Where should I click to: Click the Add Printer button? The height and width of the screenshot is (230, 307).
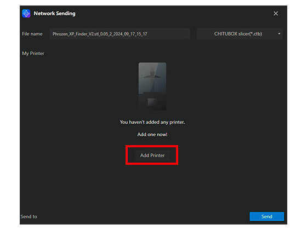point(152,156)
